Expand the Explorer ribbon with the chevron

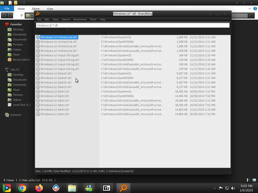(250, 9)
